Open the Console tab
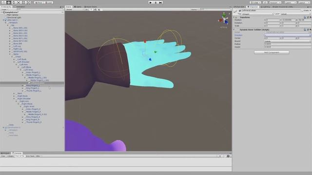This screenshot has width=312, height=175. click(x=17, y=153)
